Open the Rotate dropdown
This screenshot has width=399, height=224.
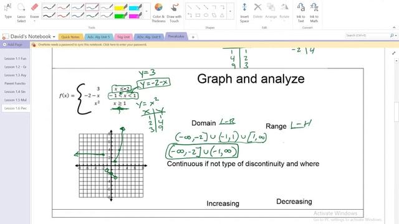coord(284,11)
